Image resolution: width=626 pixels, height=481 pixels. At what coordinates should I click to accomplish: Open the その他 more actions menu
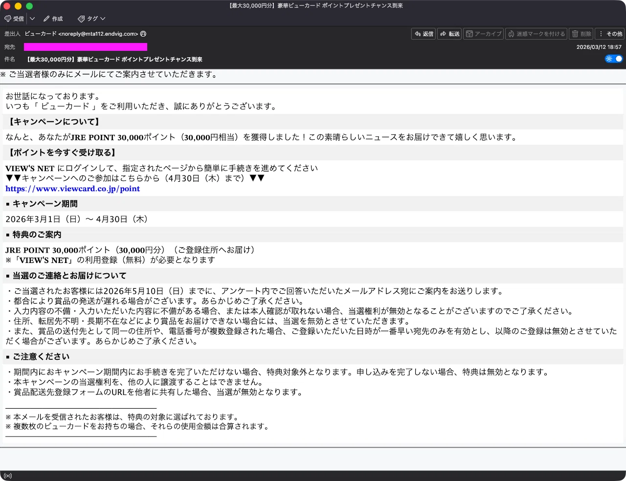(x=610, y=34)
